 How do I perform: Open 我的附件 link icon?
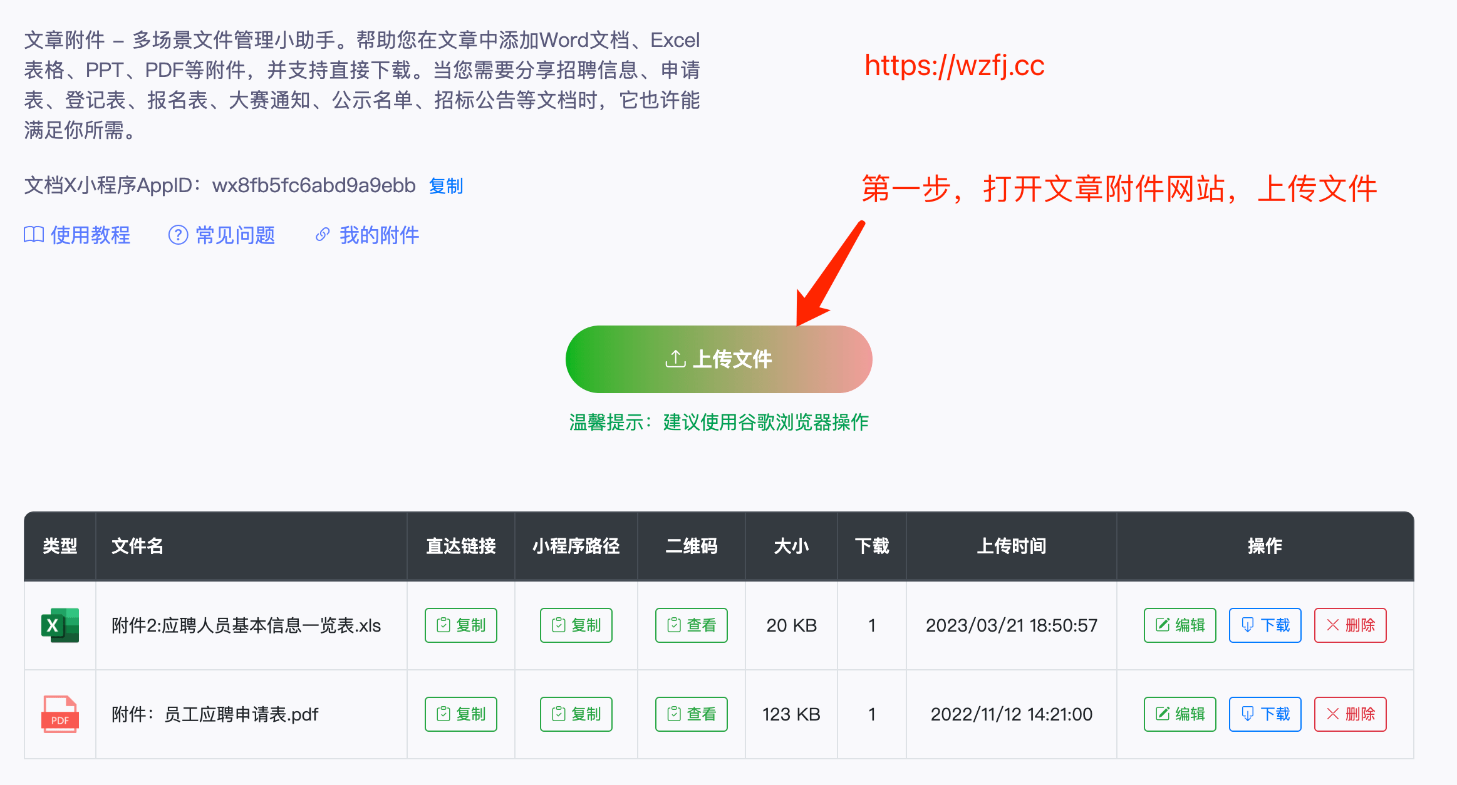point(323,235)
